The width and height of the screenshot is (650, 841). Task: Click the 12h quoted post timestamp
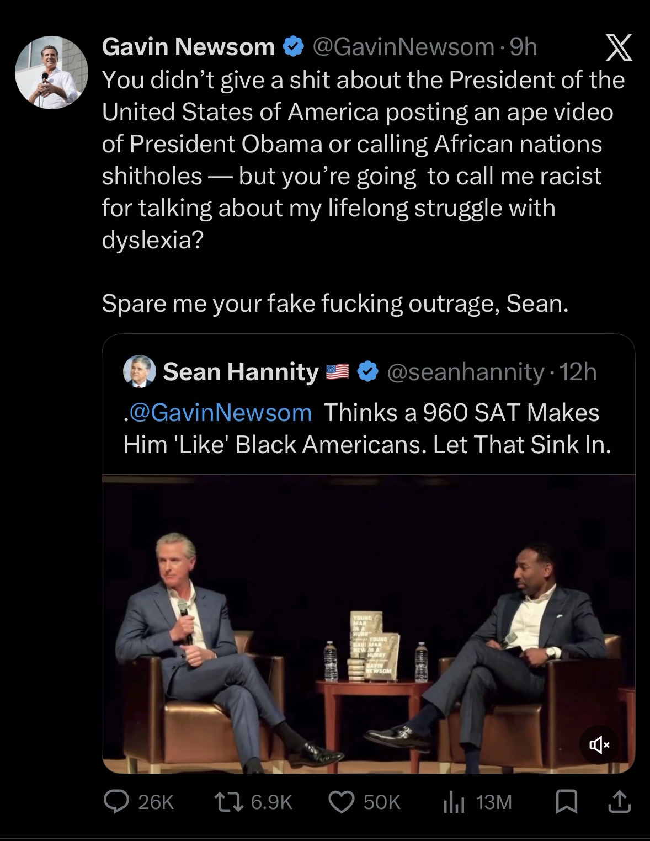coord(579,372)
